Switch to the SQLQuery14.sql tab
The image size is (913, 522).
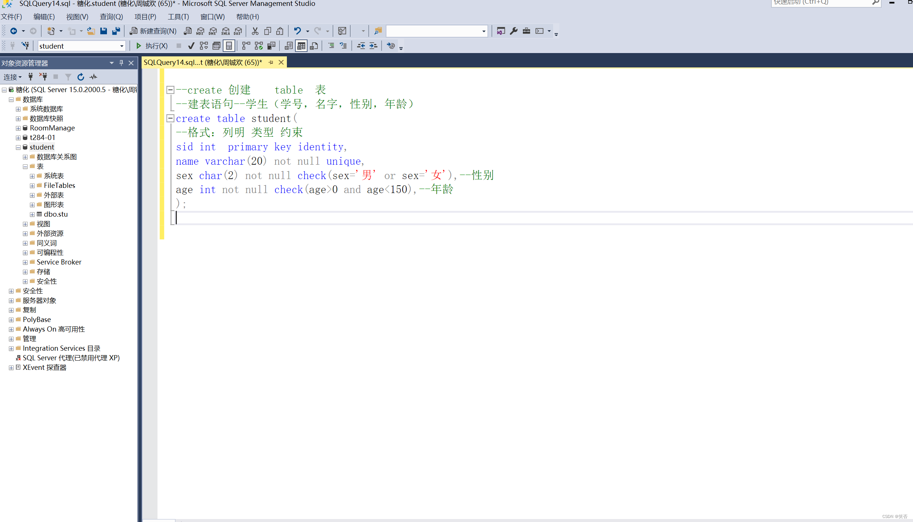[x=203, y=62]
